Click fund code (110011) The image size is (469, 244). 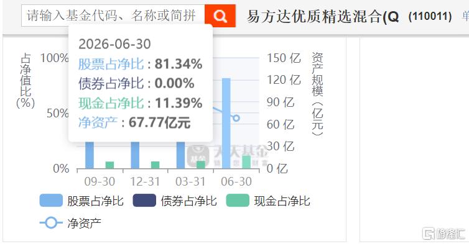[x=430, y=16]
